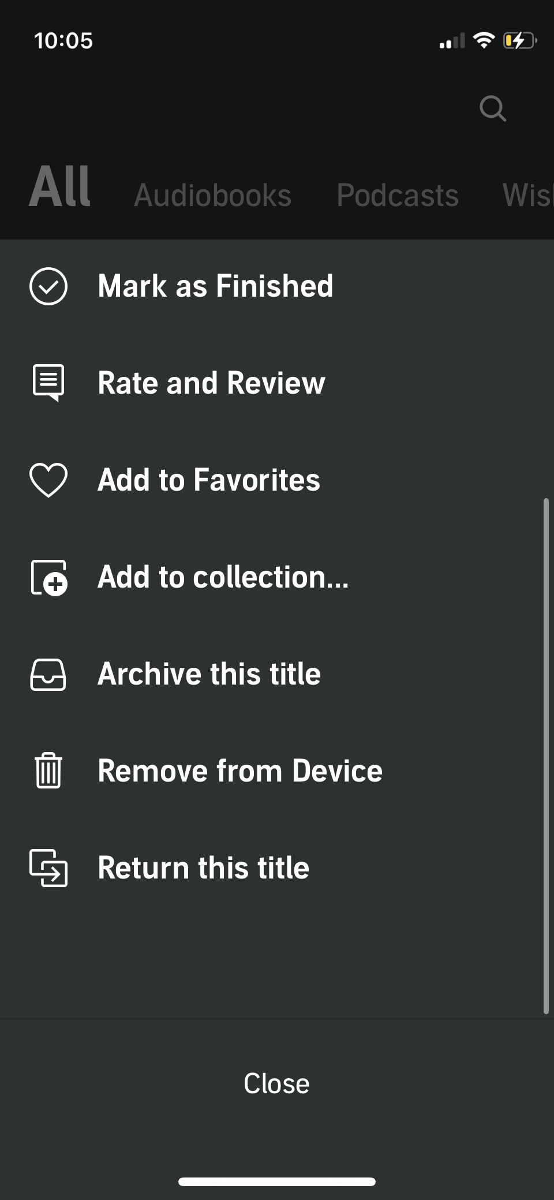Tap the Rate and Review note icon

pyautogui.click(x=48, y=383)
